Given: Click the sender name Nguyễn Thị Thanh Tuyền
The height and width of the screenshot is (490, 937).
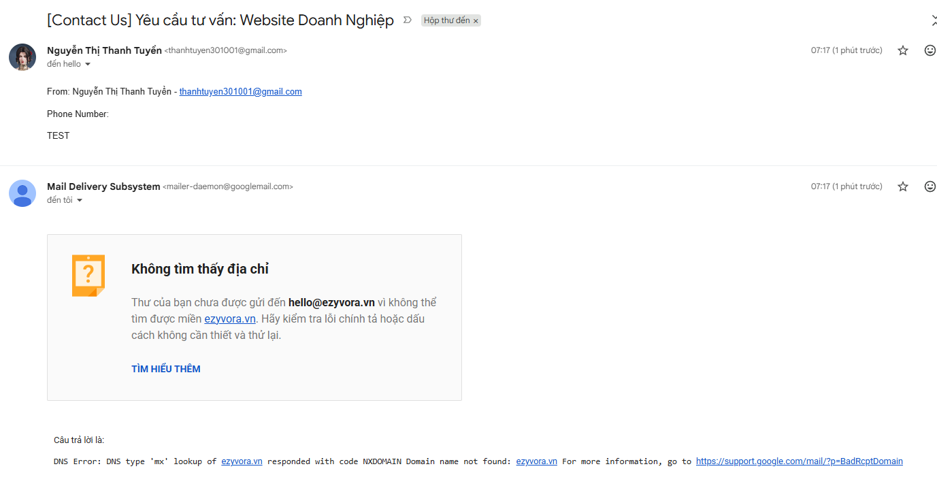Looking at the screenshot, I should (104, 50).
